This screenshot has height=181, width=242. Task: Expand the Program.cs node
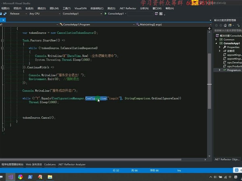point(220,70)
